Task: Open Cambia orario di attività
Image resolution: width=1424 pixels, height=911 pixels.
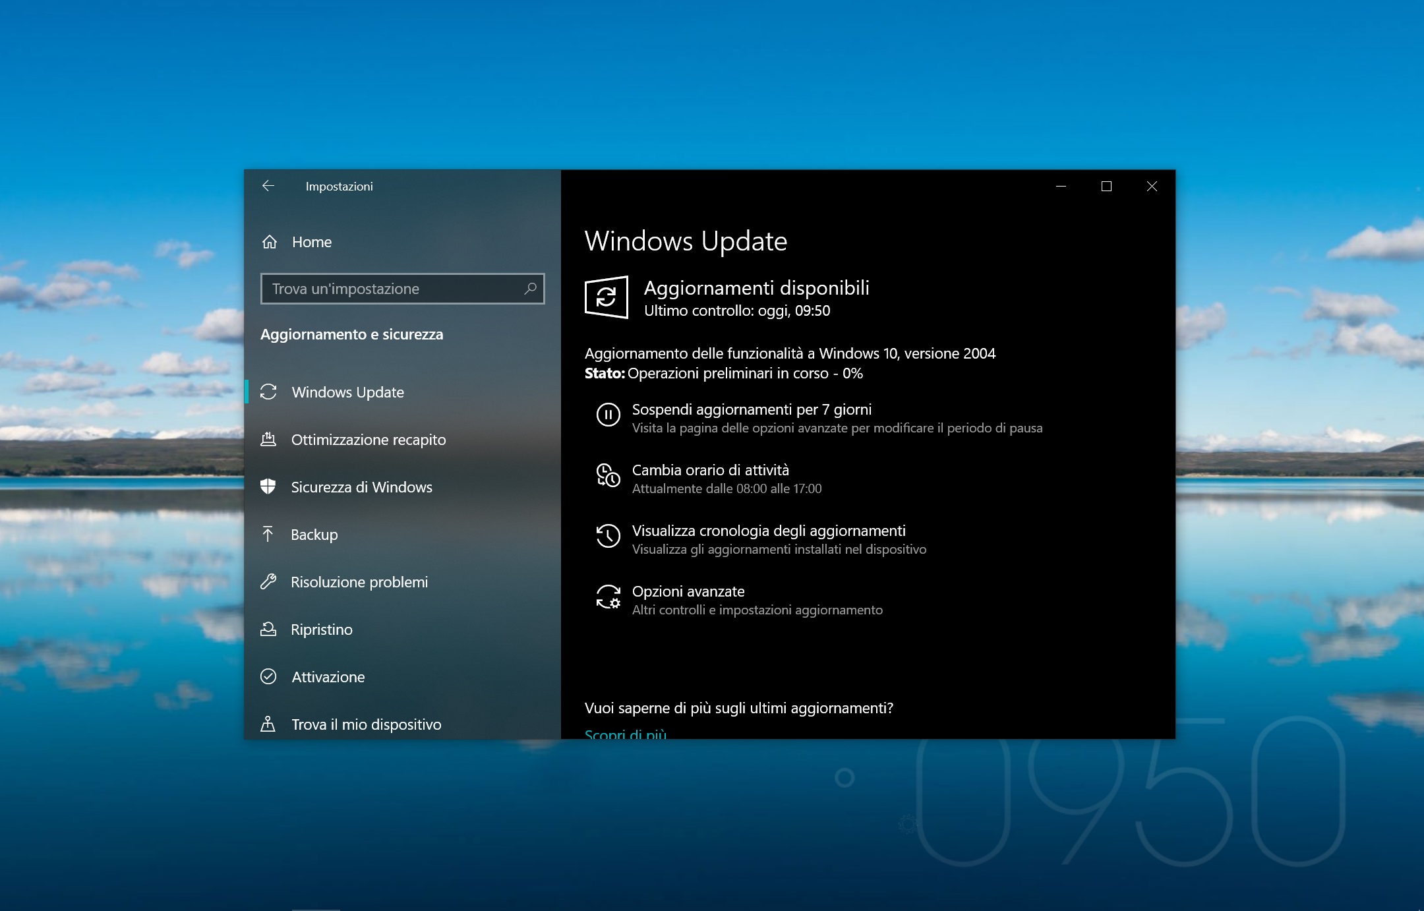Action: (711, 470)
